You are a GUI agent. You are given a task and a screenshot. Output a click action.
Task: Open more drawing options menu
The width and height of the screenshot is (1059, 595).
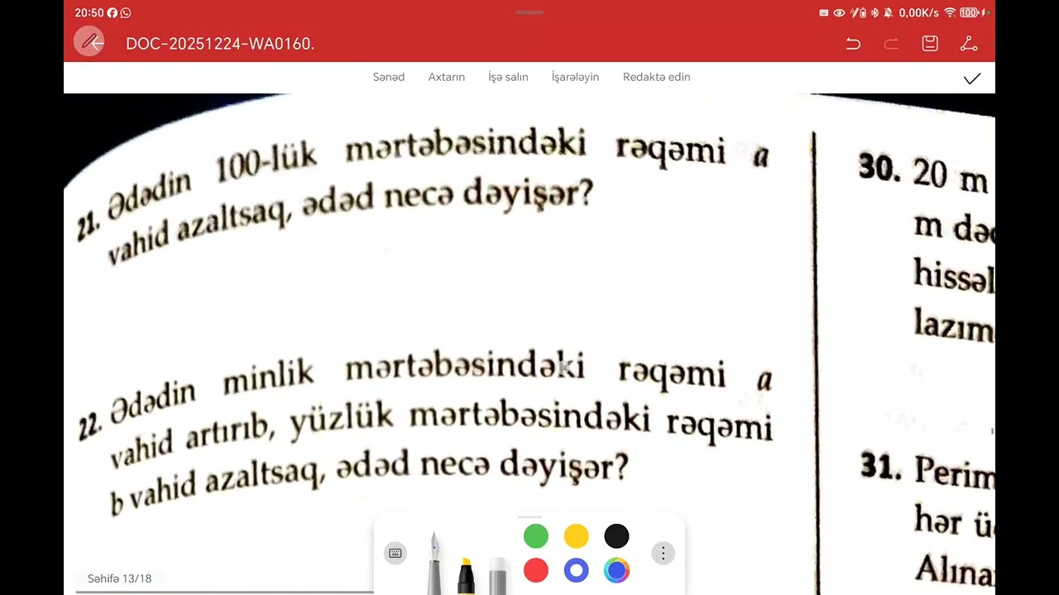[663, 553]
